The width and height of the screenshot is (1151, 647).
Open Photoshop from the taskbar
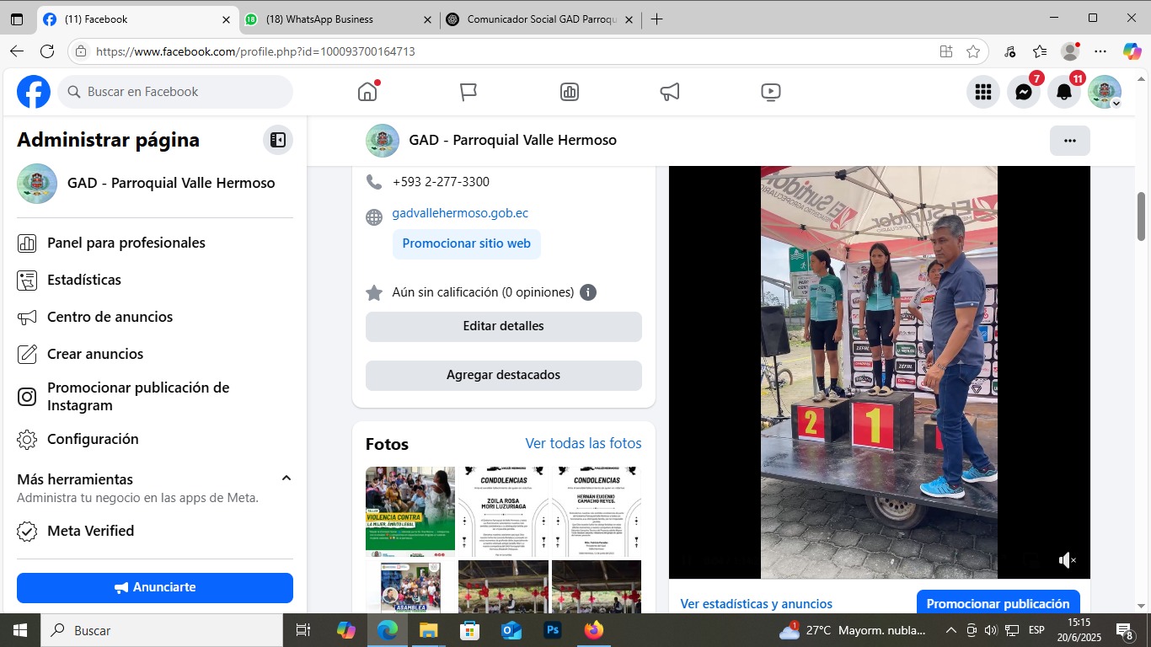(553, 630)
